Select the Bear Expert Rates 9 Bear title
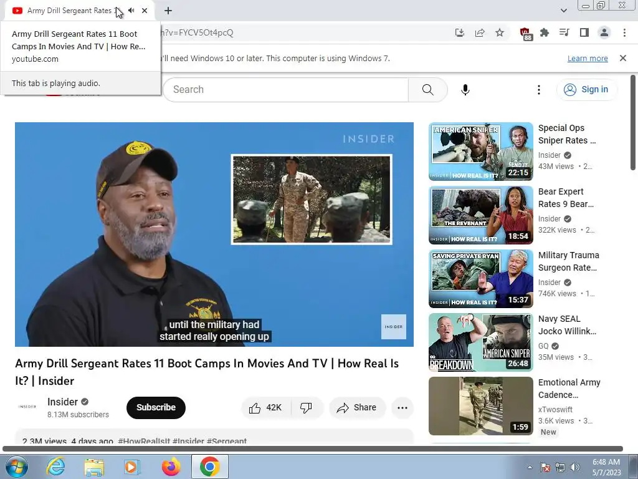This screenshot has width=638, height=479. (566, 198)
